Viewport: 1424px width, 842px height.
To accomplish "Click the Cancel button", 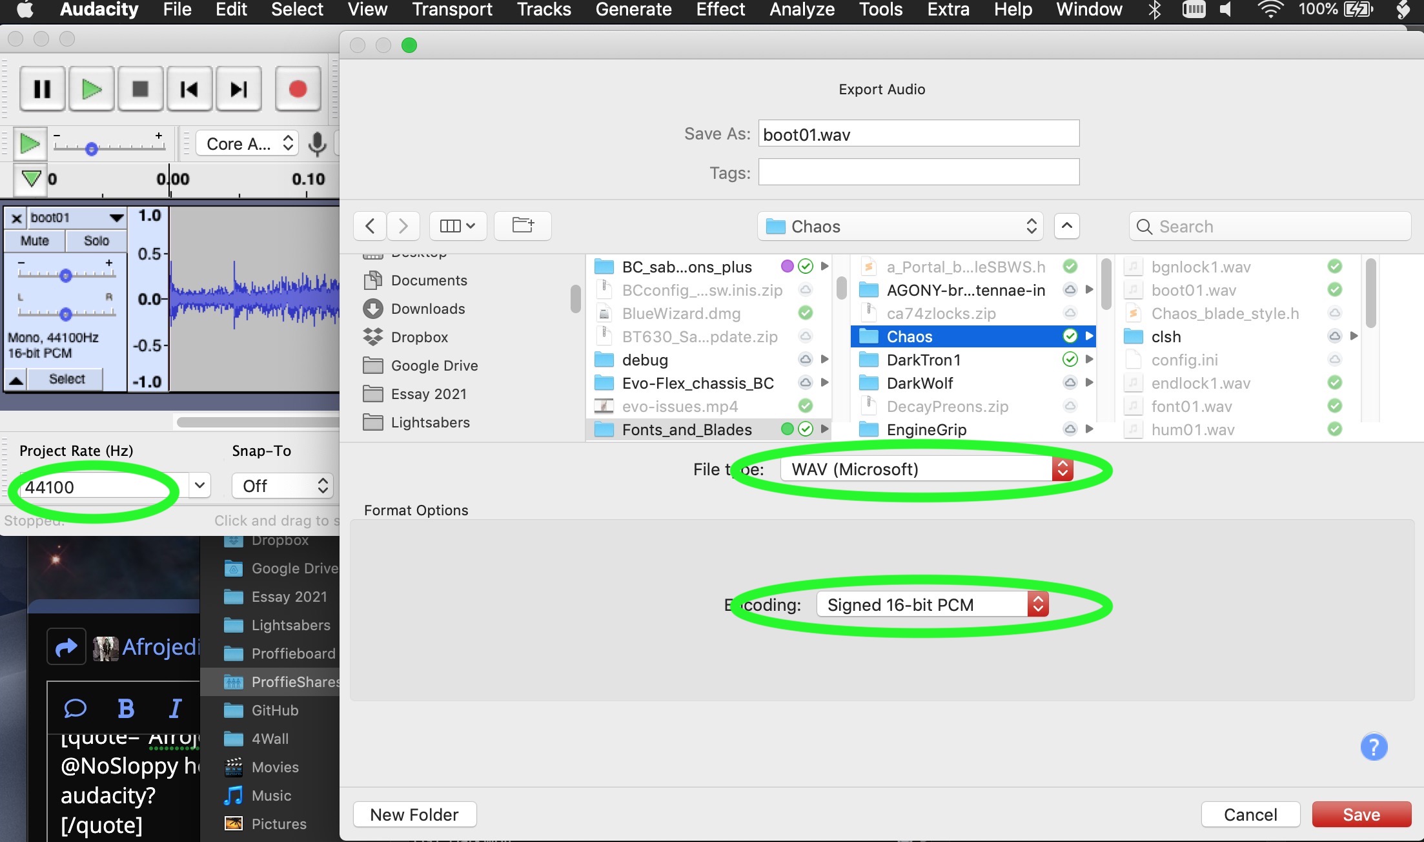I will [x=1250, y=815].
